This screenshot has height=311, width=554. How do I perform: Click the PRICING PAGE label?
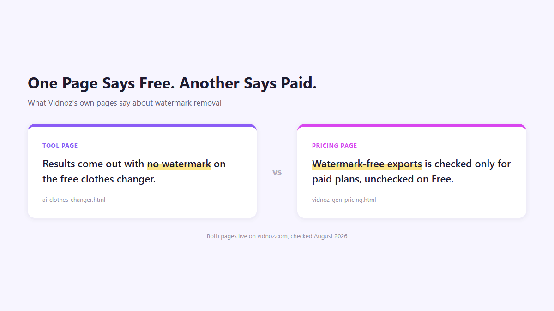coord(334,146)
